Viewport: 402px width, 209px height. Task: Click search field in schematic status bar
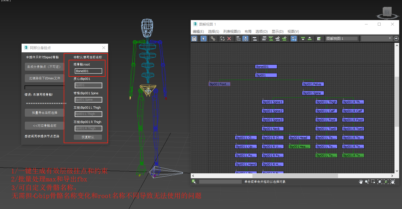pyautogui.click(x=220, y=182)
